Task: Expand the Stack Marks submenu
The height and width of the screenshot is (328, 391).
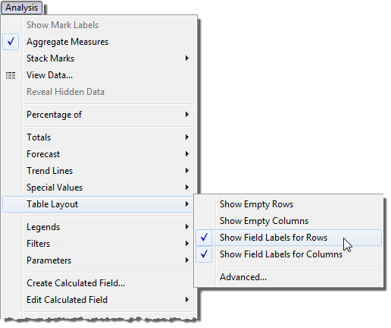Action: (x=187, y=58)
